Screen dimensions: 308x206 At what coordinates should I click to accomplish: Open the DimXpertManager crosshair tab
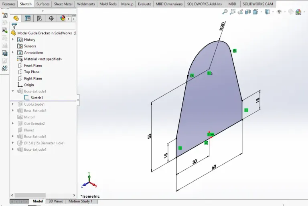click(x=51, y=18)
